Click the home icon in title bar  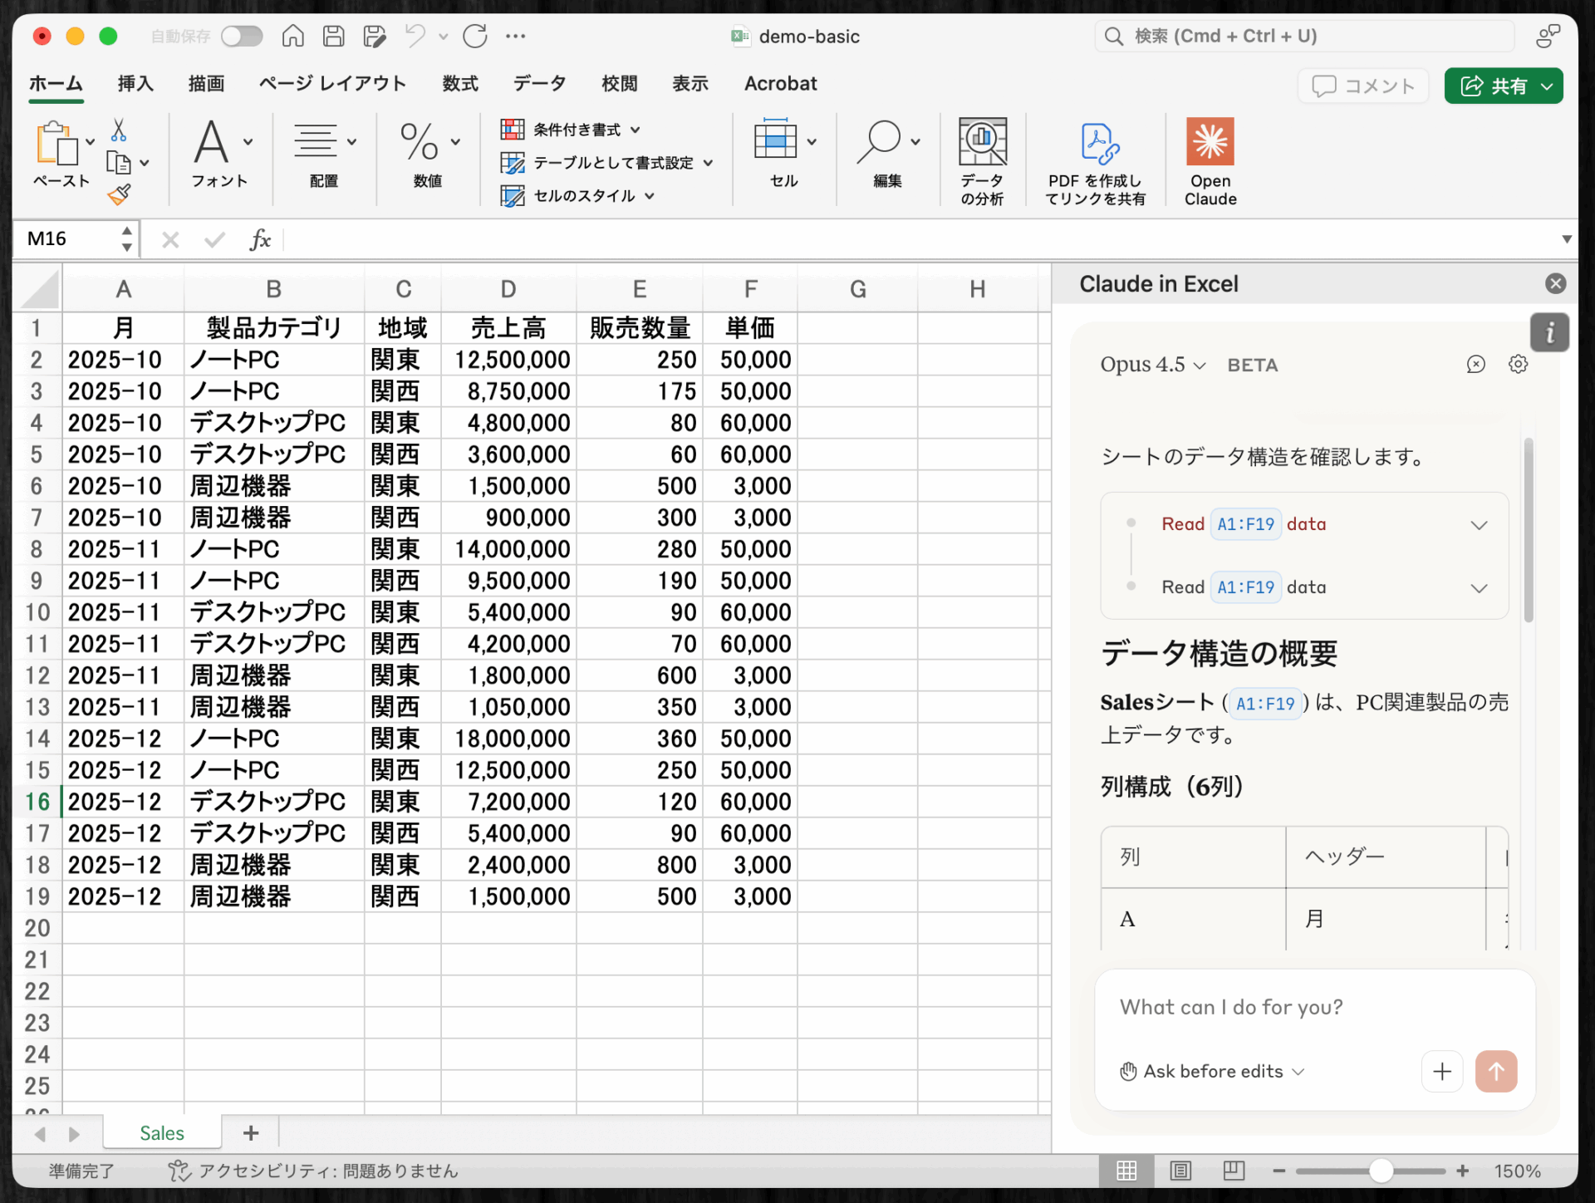[x=292, y=36]
